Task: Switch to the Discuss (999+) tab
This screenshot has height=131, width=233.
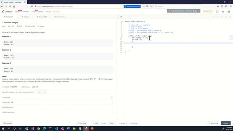Action: [43, 17]
